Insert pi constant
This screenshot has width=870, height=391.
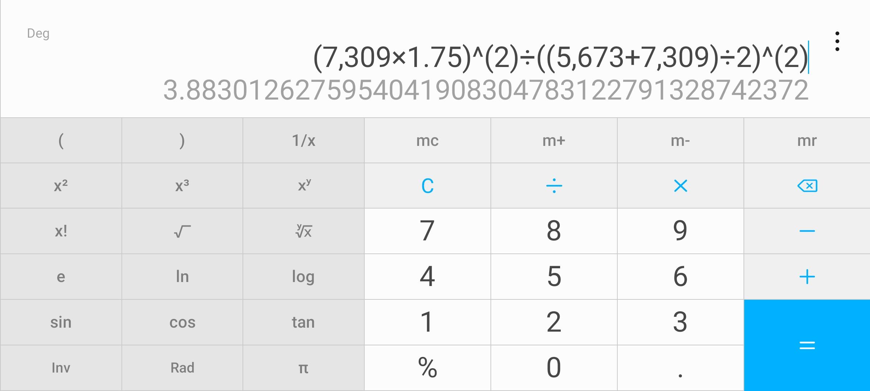coord(303,368)
